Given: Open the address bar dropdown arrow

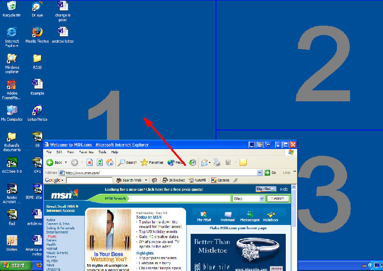Looking at the screenshot, I should 260,173.
